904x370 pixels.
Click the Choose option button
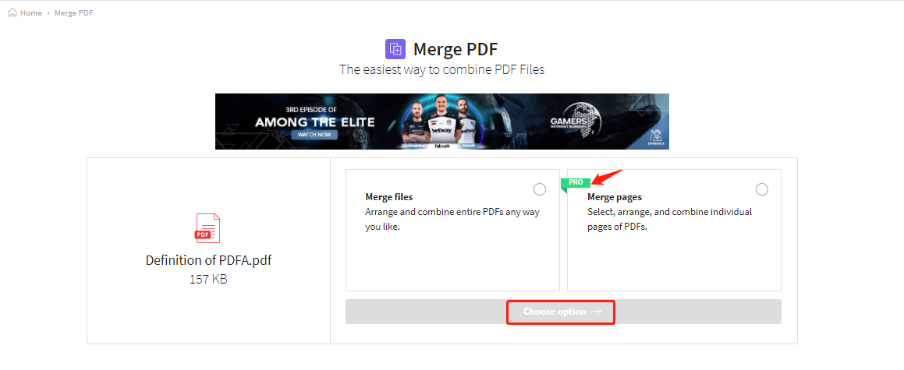tap(563, 312)
